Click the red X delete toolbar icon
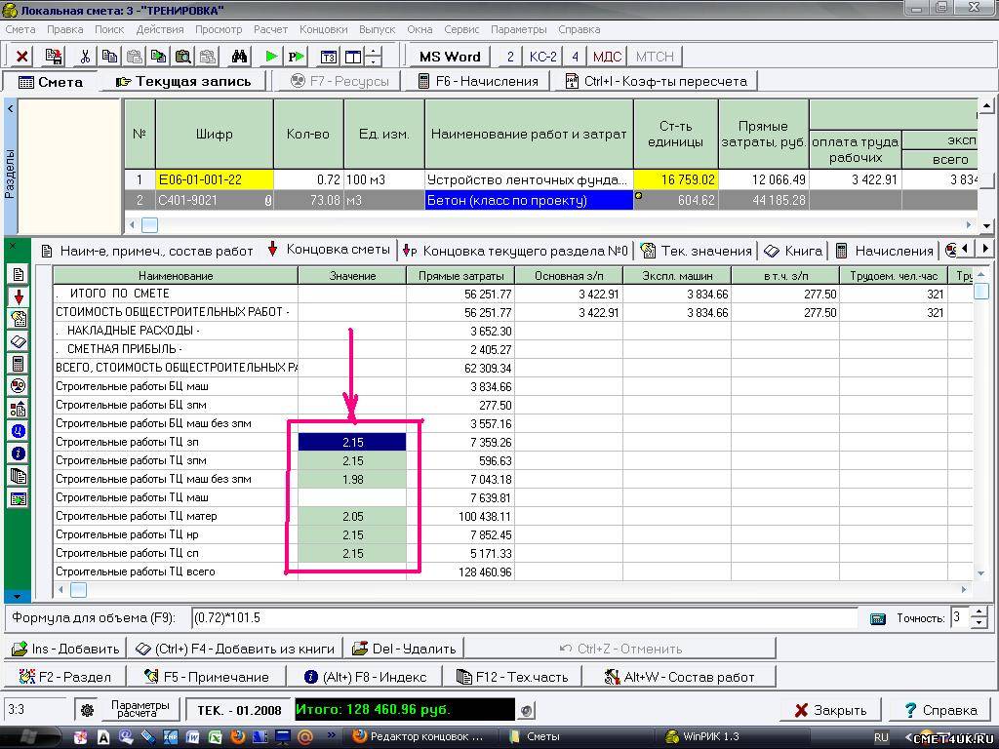The height and width of the screenshot is (749, 999). (x=21, y=57)
